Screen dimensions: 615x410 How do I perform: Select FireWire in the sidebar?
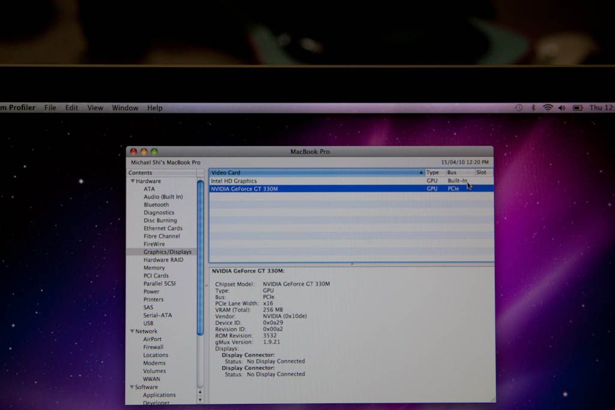(154, 244)
